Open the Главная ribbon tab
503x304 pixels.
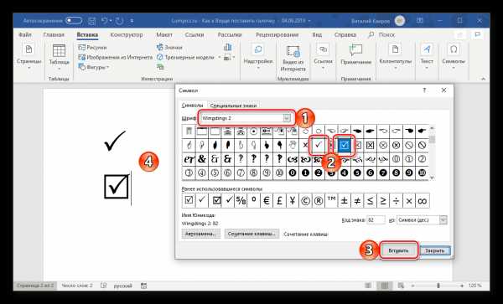(x=54, y=34)
